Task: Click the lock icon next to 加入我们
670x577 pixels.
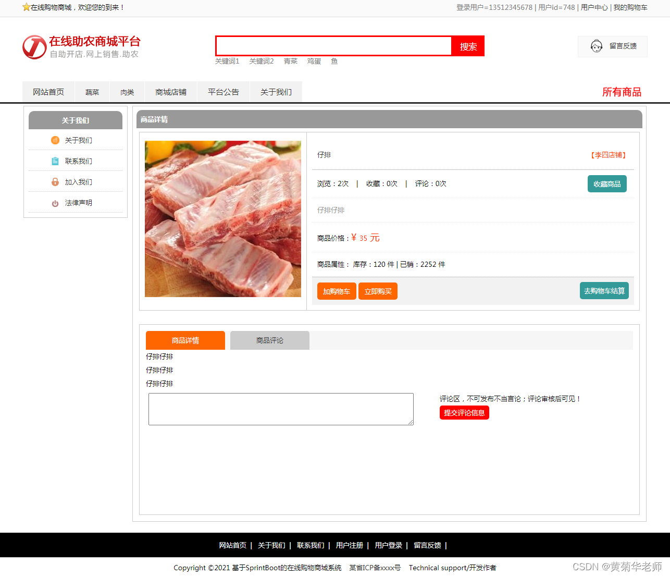Action: [55, 182]
